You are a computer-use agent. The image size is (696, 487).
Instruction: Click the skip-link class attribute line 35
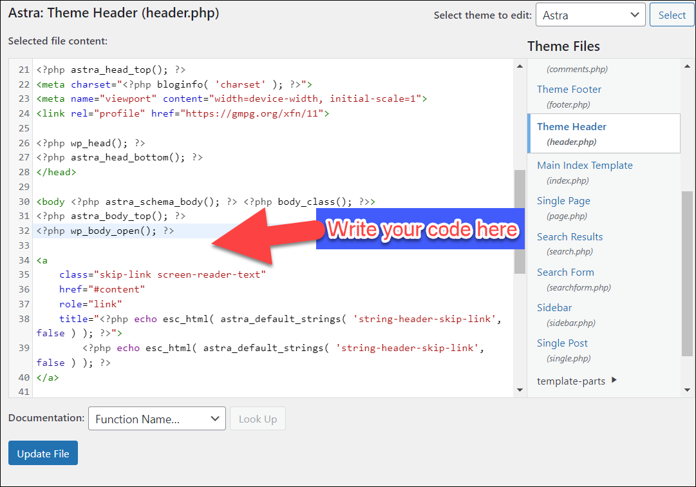tap(162, 275)
